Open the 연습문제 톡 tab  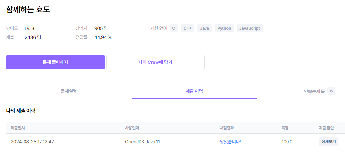coord(314,91)
